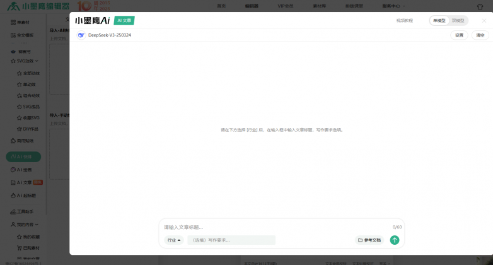The image size is (493, 265).
Task: Open 工具助手 in the sidebar
Action: tap(25, 211)
